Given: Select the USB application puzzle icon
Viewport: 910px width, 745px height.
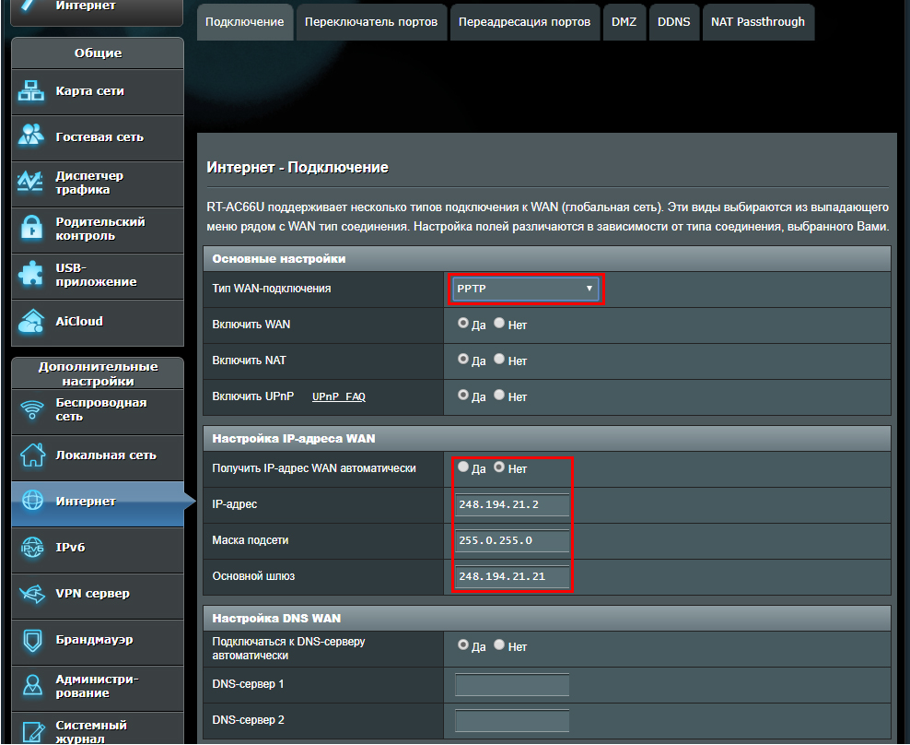Looking at the screenshot, I should point(32,275).
